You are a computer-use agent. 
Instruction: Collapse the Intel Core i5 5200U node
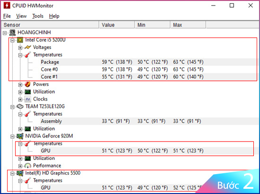[12, 40]
